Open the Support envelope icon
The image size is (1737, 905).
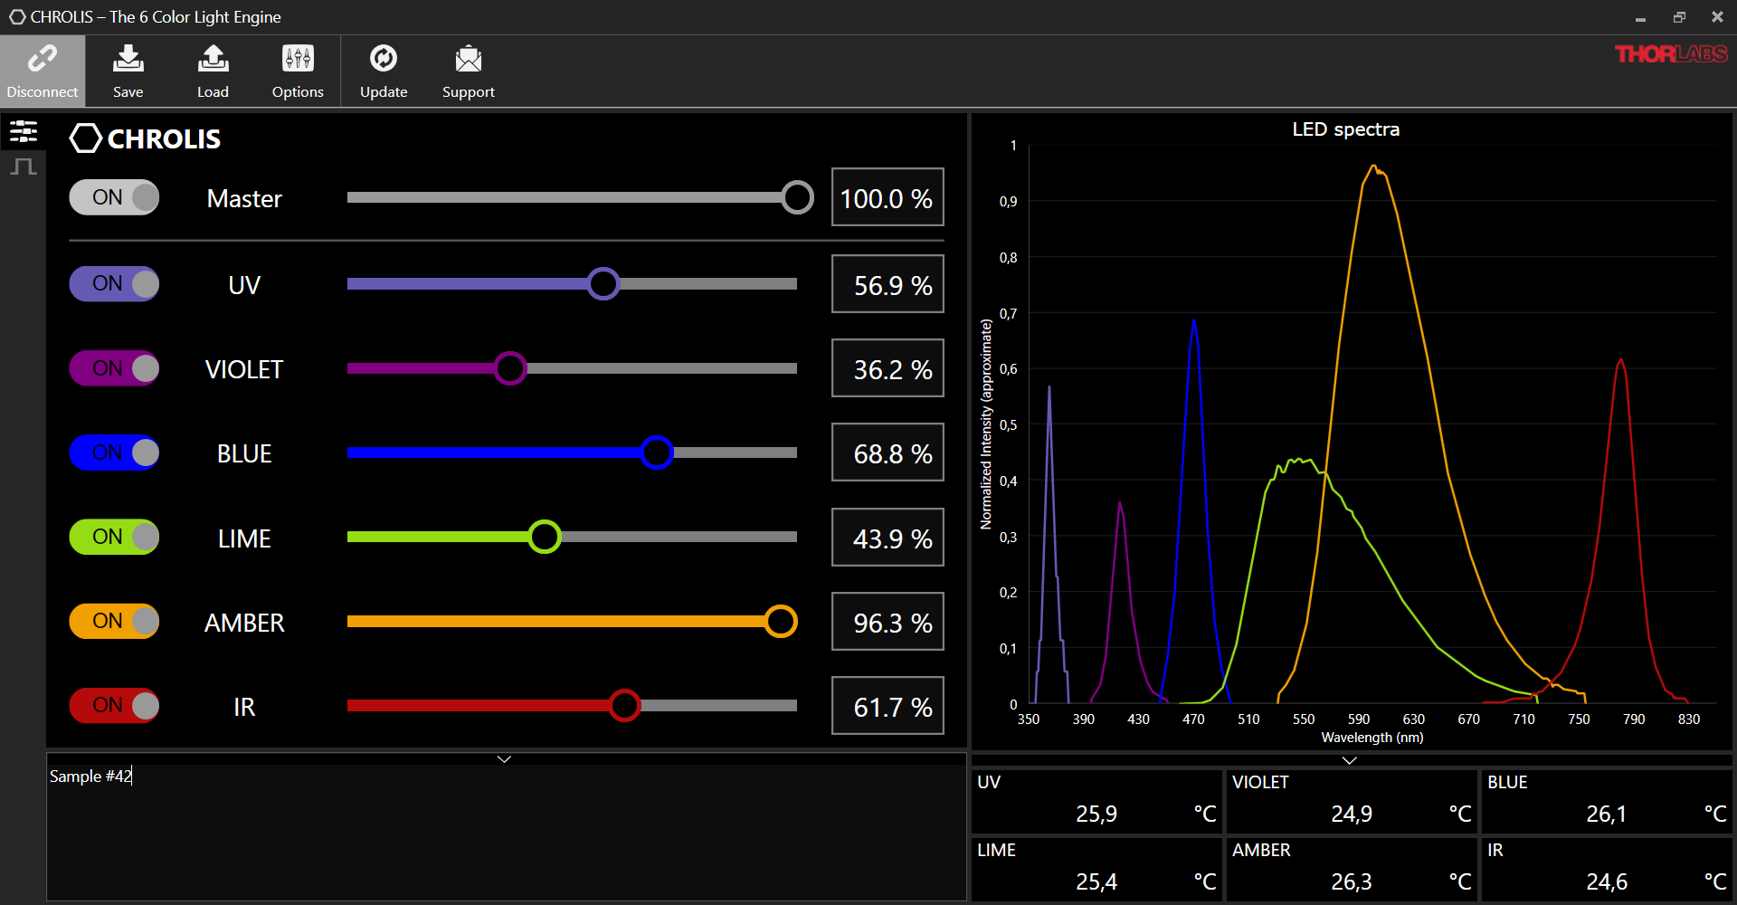point(468,60)
